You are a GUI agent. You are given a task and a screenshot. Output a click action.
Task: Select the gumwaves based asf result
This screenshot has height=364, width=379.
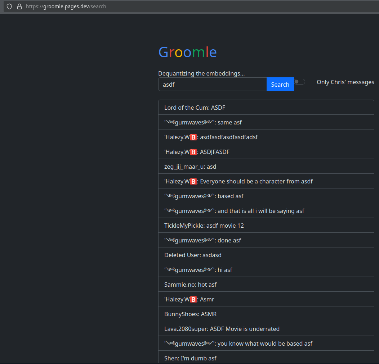point(266,196)
